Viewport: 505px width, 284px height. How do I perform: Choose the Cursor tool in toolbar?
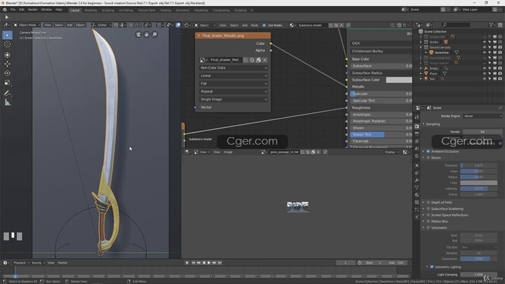coord(7,44)
